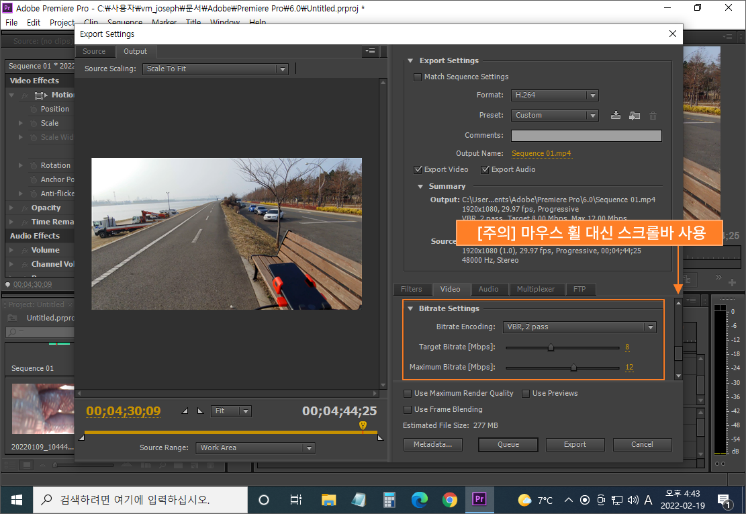746x514 pixels.
Task: Set Out Point triangle in preview
Action: pos(200,411)
